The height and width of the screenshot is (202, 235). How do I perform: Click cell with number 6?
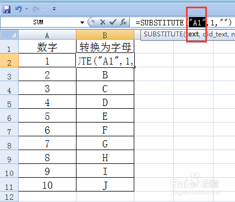click(x=47, y=129)
